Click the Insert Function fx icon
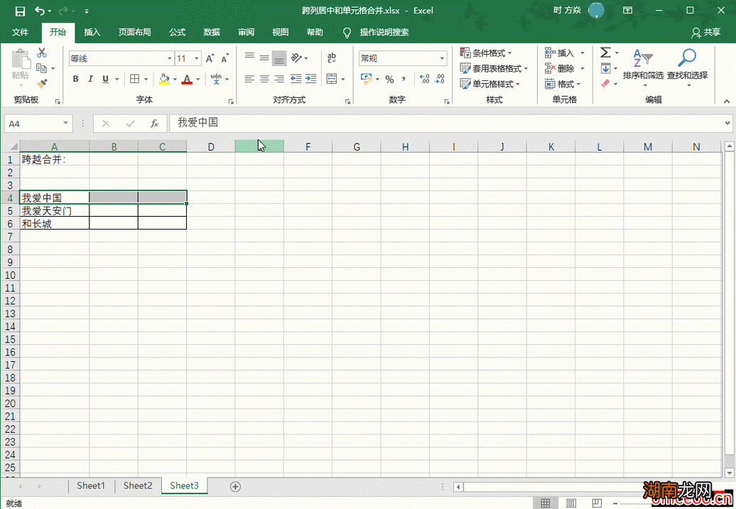The width and height of the screenshot is (736, 509). [154, 124]
